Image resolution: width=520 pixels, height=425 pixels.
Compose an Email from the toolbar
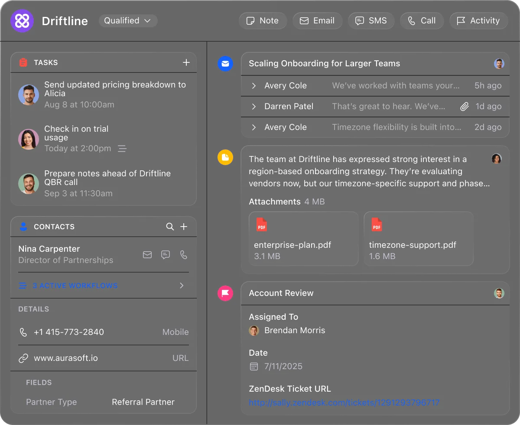(x=317, y=21)
